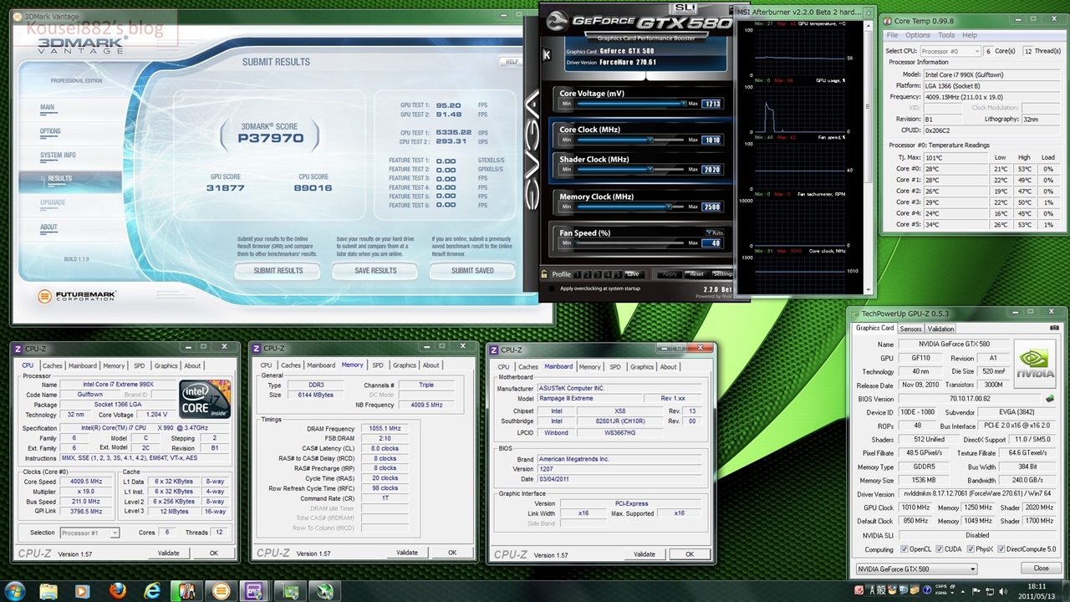Screen dimensions: 1070x602
Task: Open Firefox from the taskbar
Action: (118, 591)
